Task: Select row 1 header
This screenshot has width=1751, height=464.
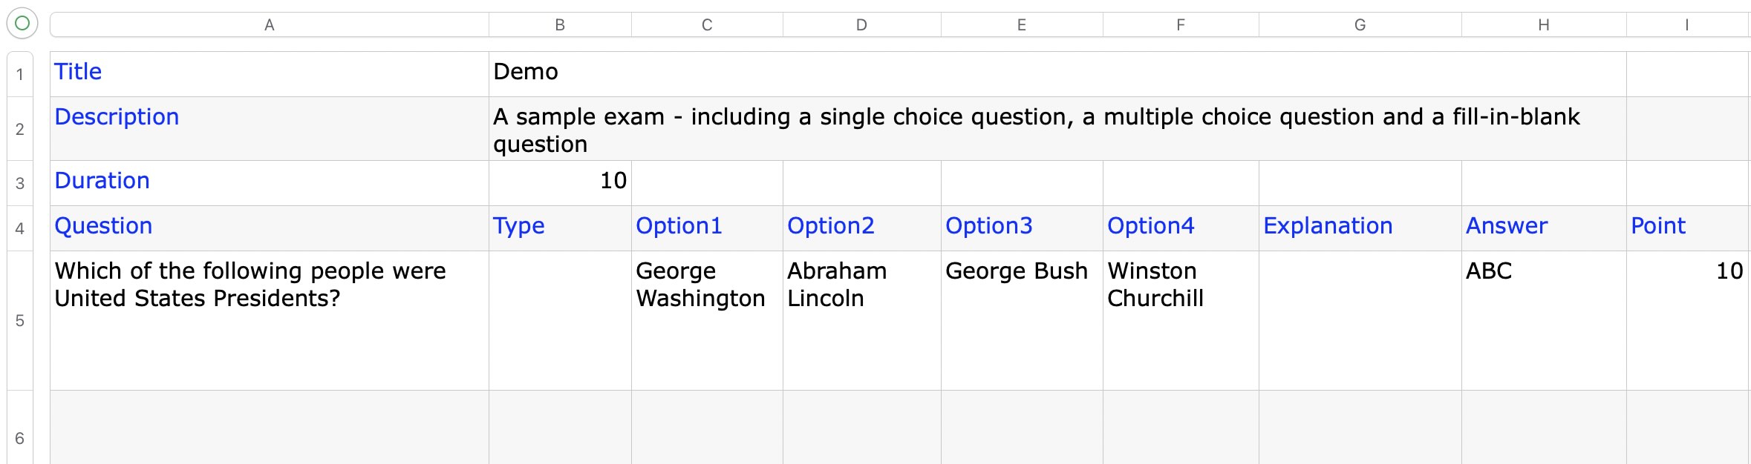Action: point(20,74)
